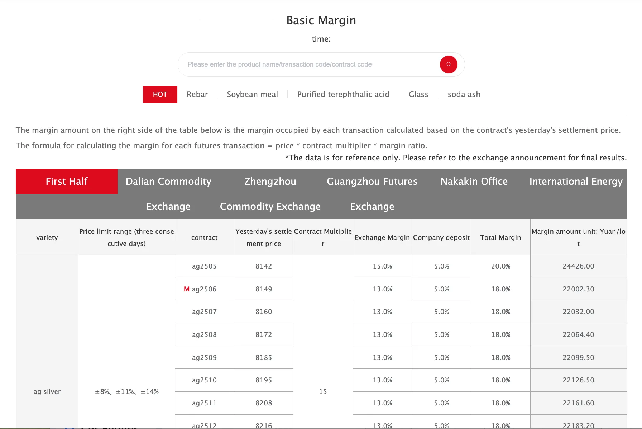The image size is (642, 429).
Task: Click the Yesterday's settlement price header
Action: coord(264,237)
